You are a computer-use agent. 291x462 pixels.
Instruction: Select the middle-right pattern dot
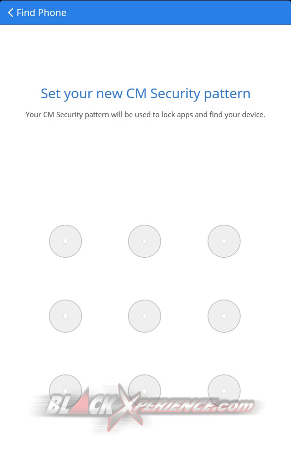click(224, 316)
